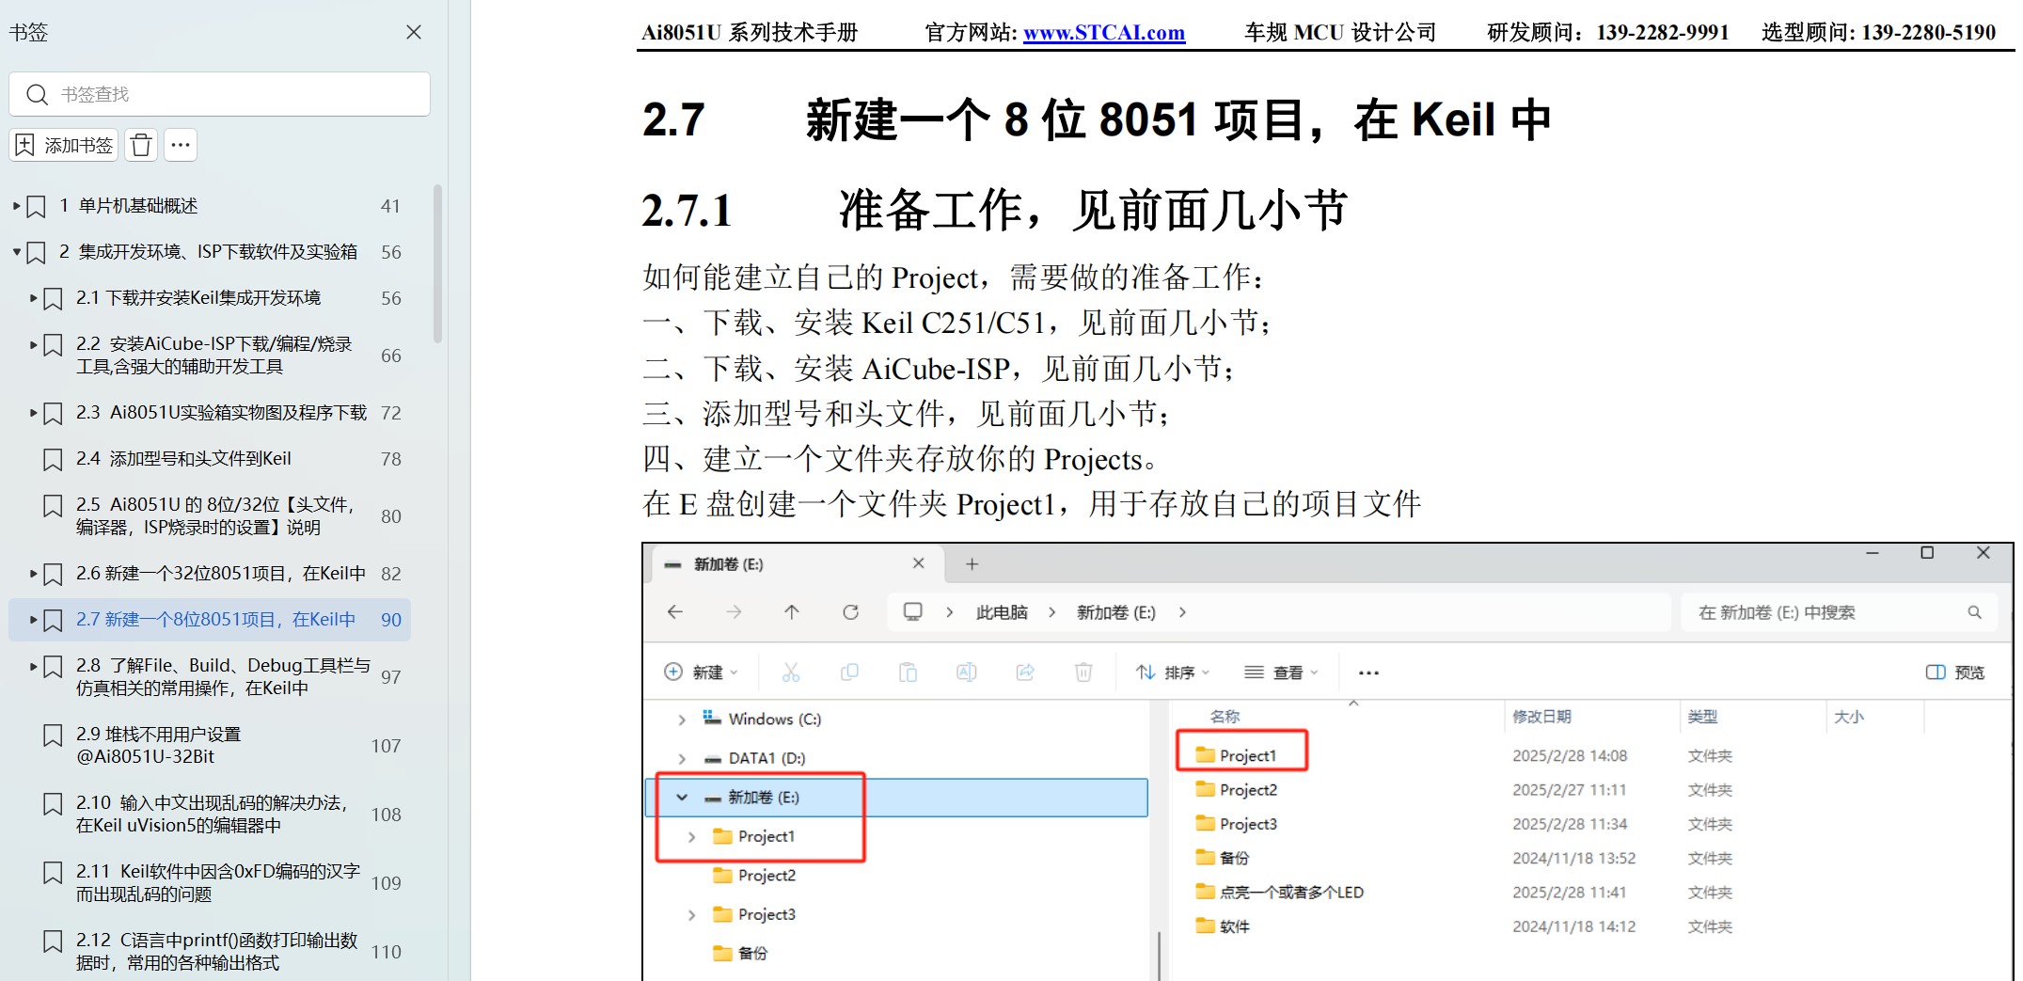
Task: Open the www.STCAI.com link in page header
Action: pyautogui.click(x=1104, y=33)
